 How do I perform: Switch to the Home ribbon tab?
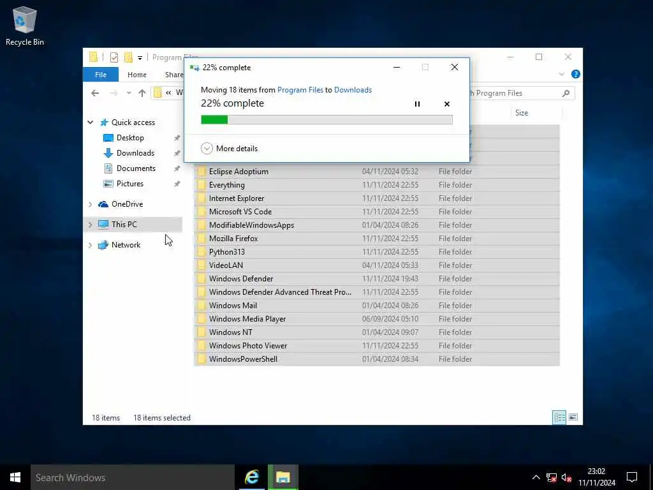click(137, 75)
